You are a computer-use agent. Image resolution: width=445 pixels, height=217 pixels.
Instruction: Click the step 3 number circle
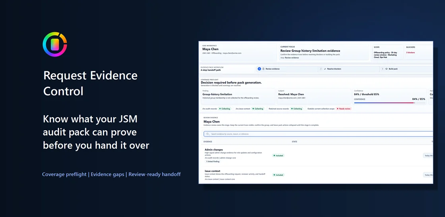coord(382,69)
